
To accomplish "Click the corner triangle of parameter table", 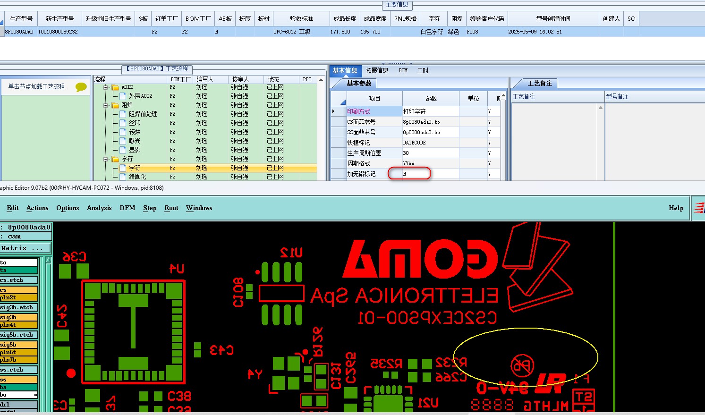I will [x=343, y=102].
